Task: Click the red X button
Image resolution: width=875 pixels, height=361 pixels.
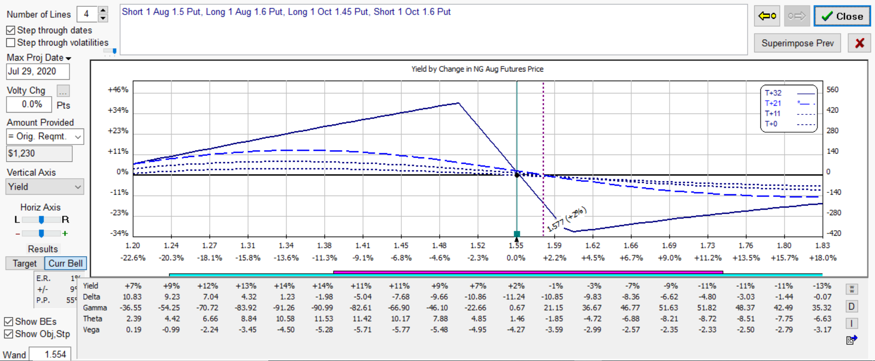Action: [x=859, y=43]
